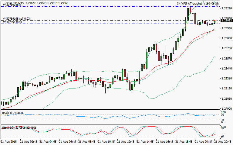
Task: Click the 1.27920 price scale value
Action: (x=227, y=109)
